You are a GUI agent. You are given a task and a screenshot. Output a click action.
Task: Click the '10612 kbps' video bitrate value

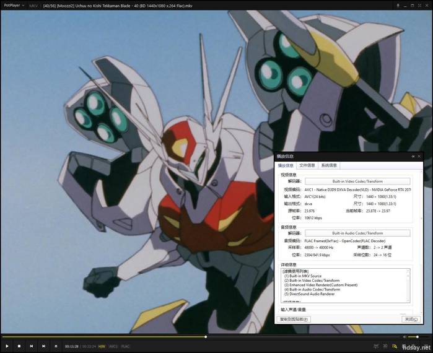pyautogui.click(x=313, y=218)
